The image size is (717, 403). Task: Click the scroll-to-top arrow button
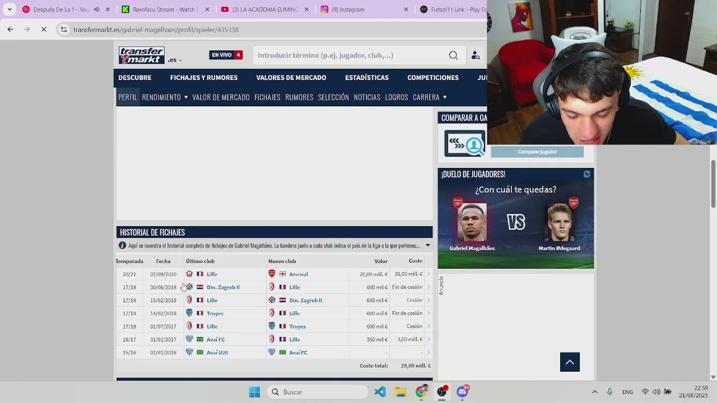click(570, 362)
